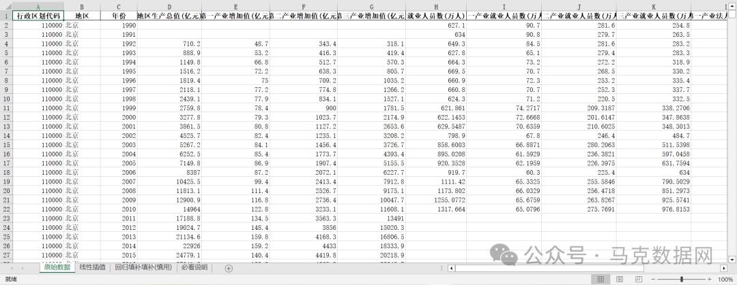Select column B header
The width and height of the screenshot is (737, 285).
(x=82, y=6)
